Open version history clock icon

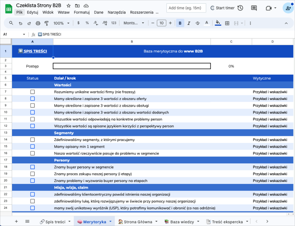(240, 8)
